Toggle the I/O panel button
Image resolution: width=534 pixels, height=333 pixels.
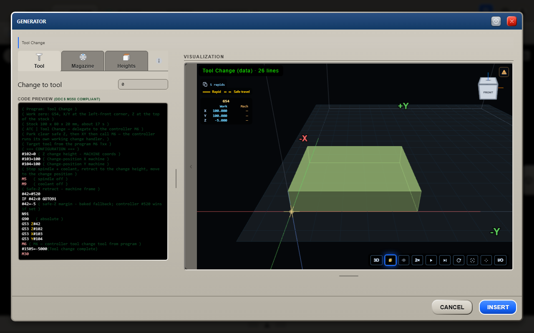click(x=500, y=260)
